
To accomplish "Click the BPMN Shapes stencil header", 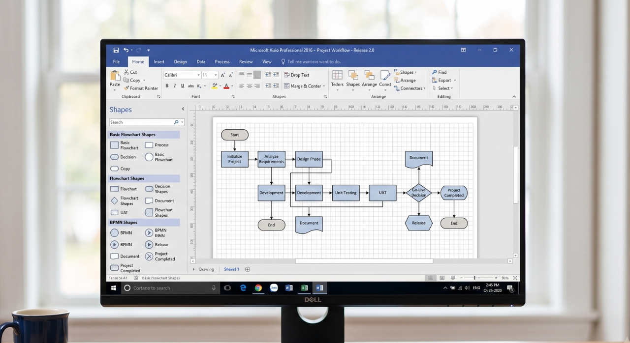I will tap(144, 223).
